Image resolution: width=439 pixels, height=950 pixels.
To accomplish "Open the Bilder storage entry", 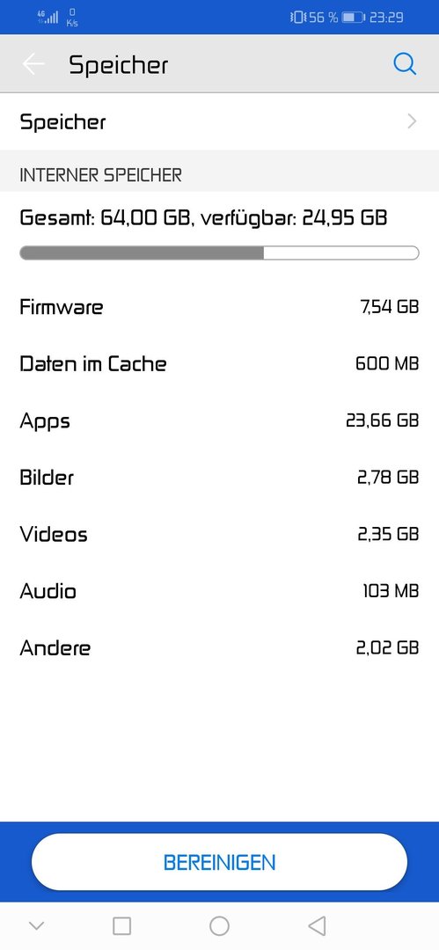I will coord(220,477).
